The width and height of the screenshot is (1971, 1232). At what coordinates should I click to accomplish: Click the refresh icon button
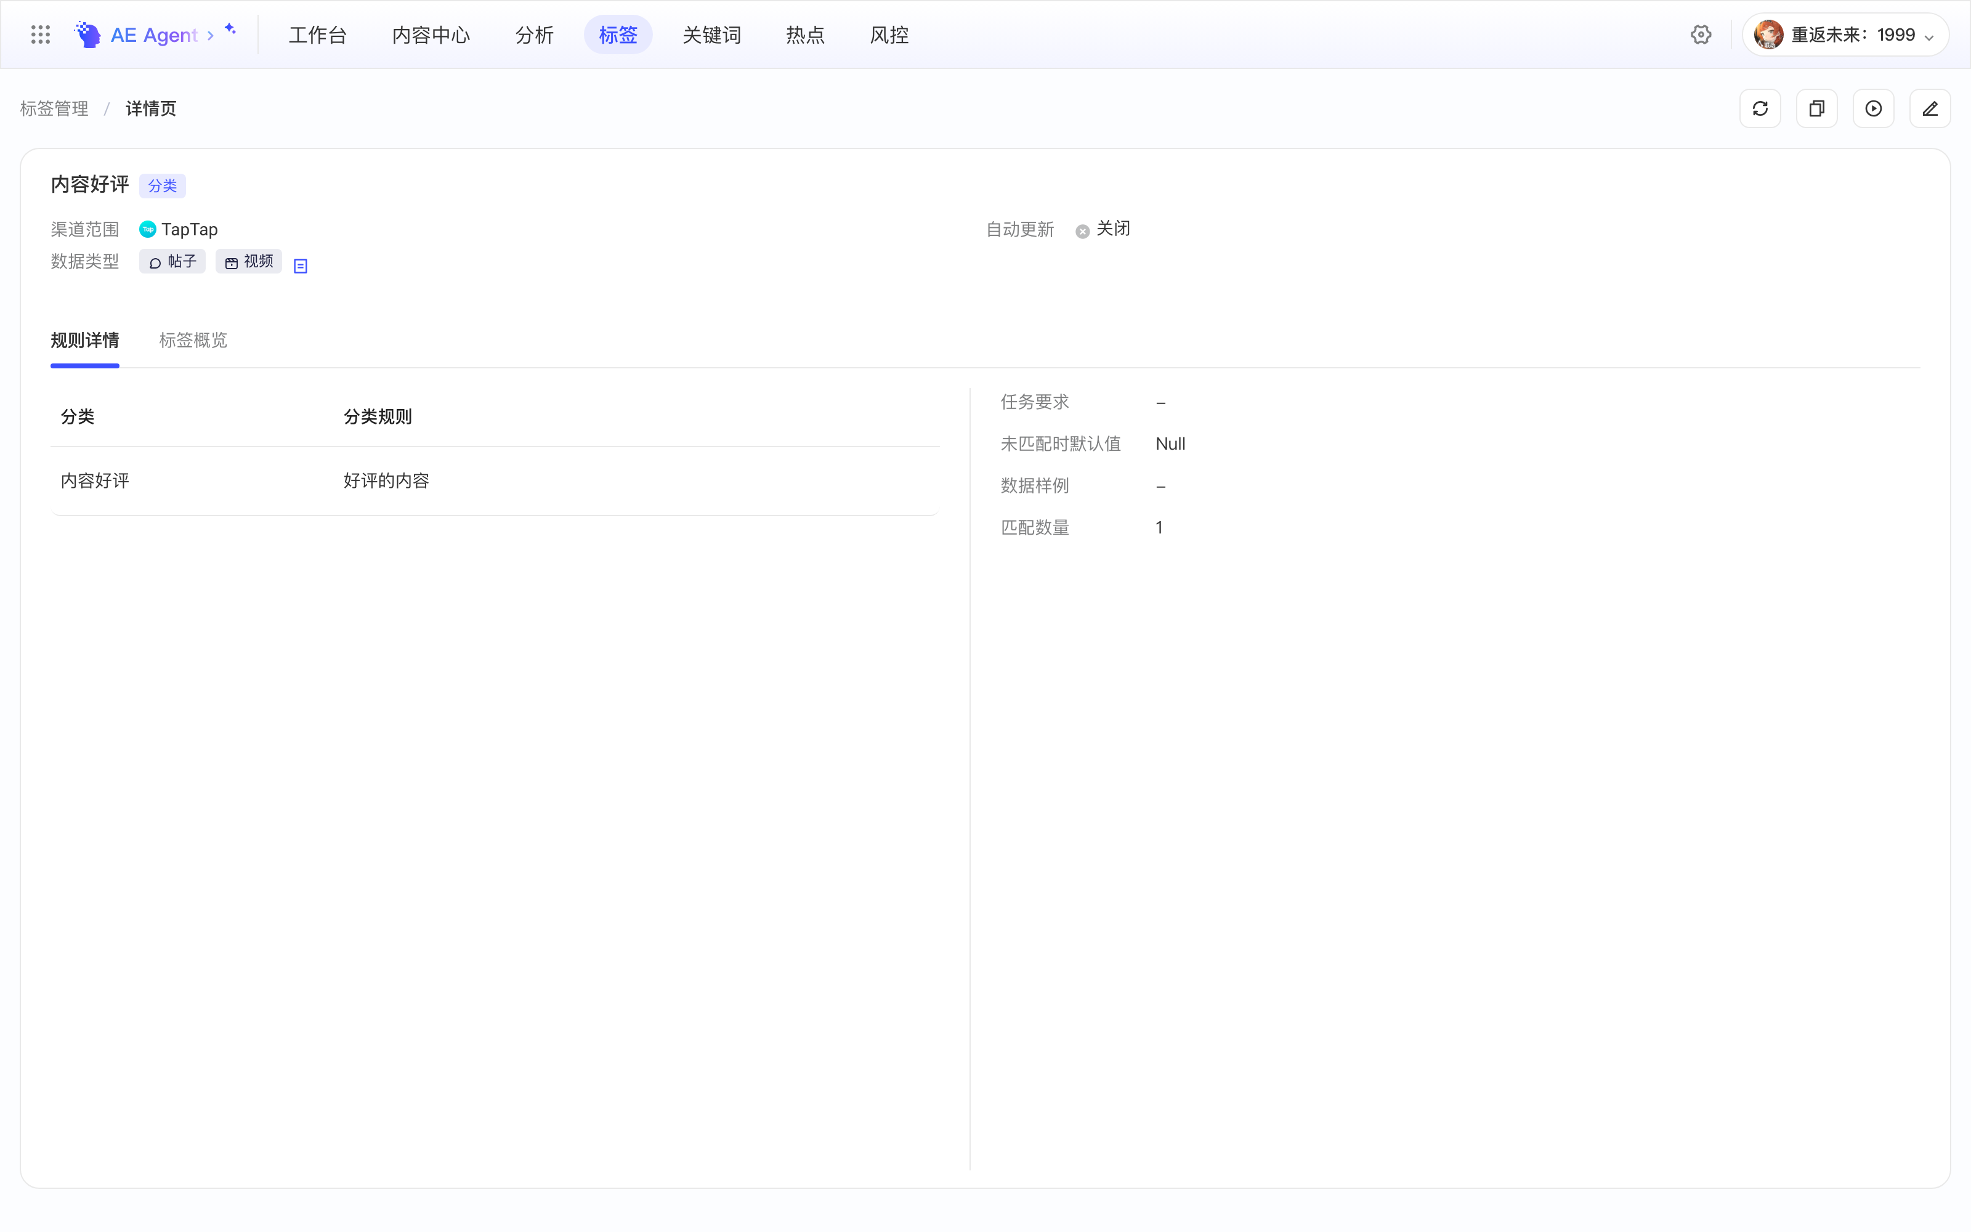(x=1760, y=108)
